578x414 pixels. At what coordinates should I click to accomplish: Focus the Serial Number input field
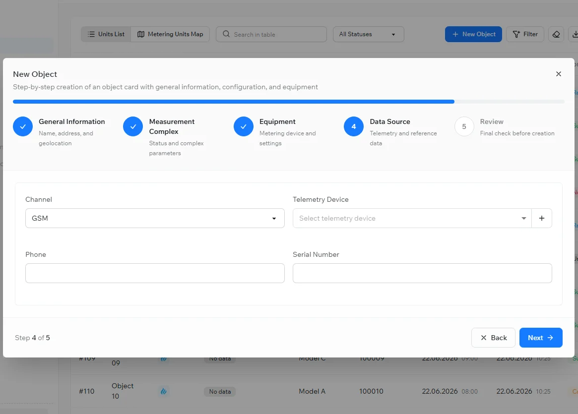422,273
